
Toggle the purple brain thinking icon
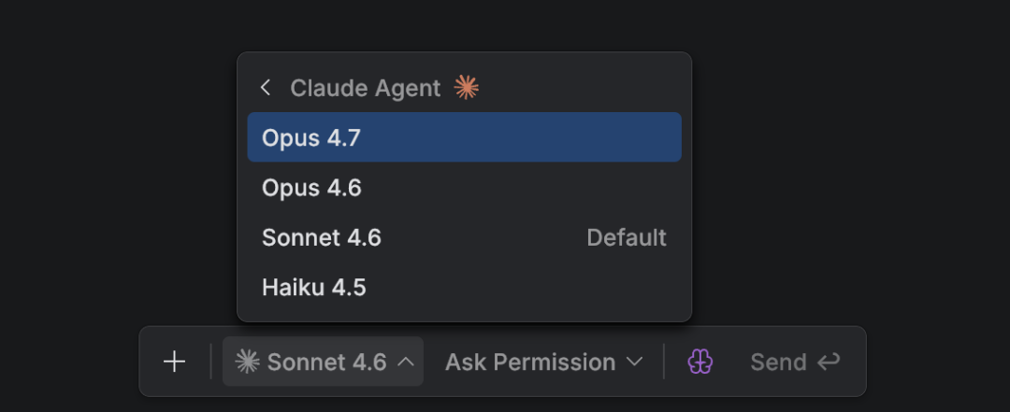tap(700, 362)
